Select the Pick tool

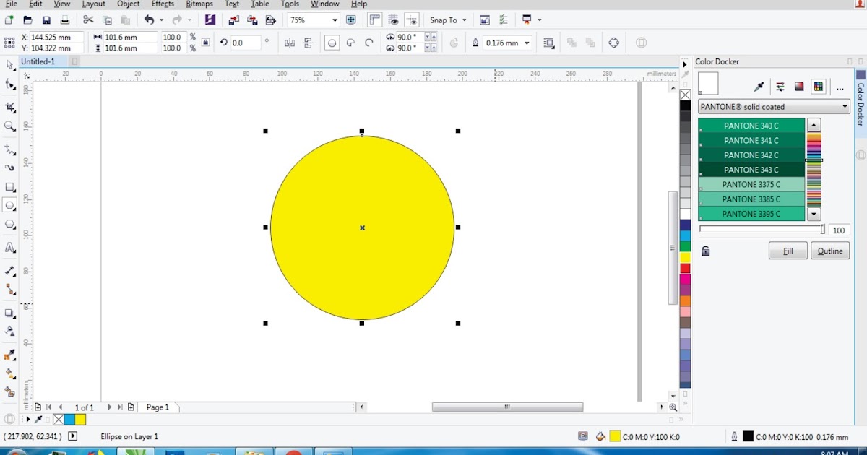click(x=9, y=65)
